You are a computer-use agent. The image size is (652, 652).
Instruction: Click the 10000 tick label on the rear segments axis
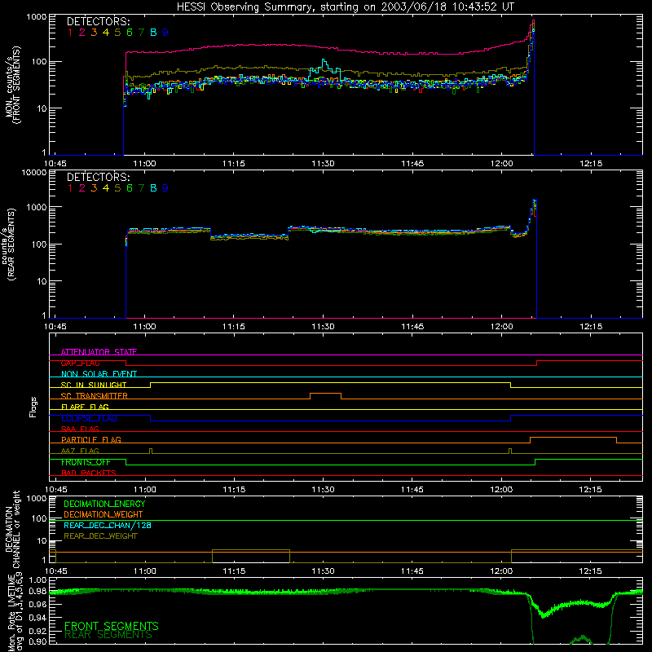tap(34, 173)
